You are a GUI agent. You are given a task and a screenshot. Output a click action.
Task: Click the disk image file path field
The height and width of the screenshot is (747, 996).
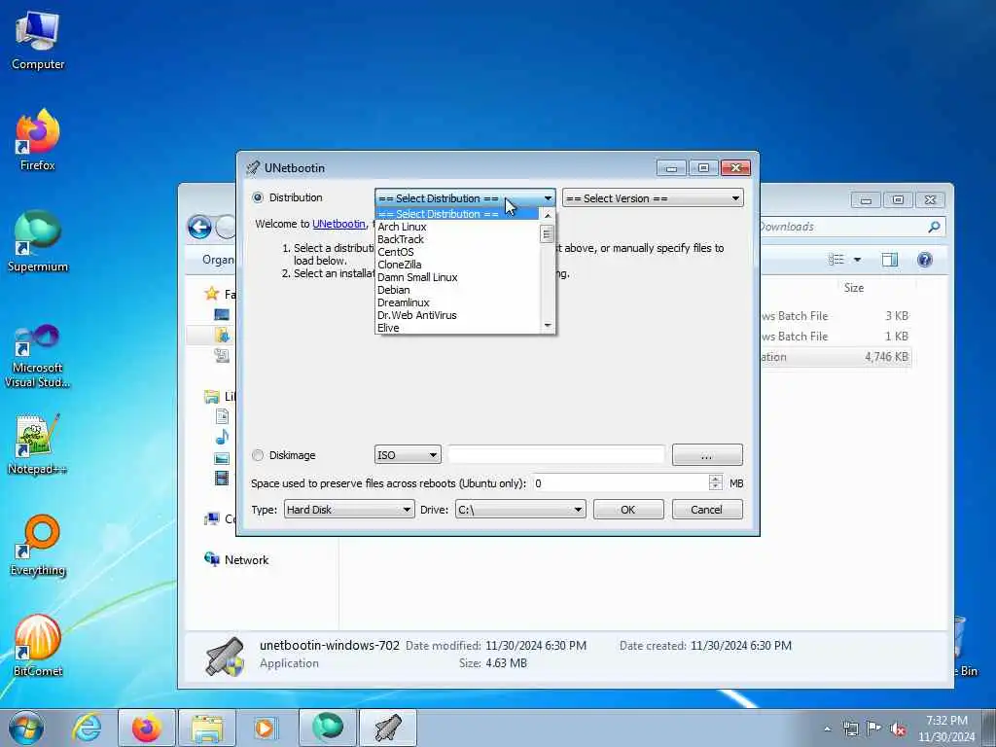(x=555, y=455)
